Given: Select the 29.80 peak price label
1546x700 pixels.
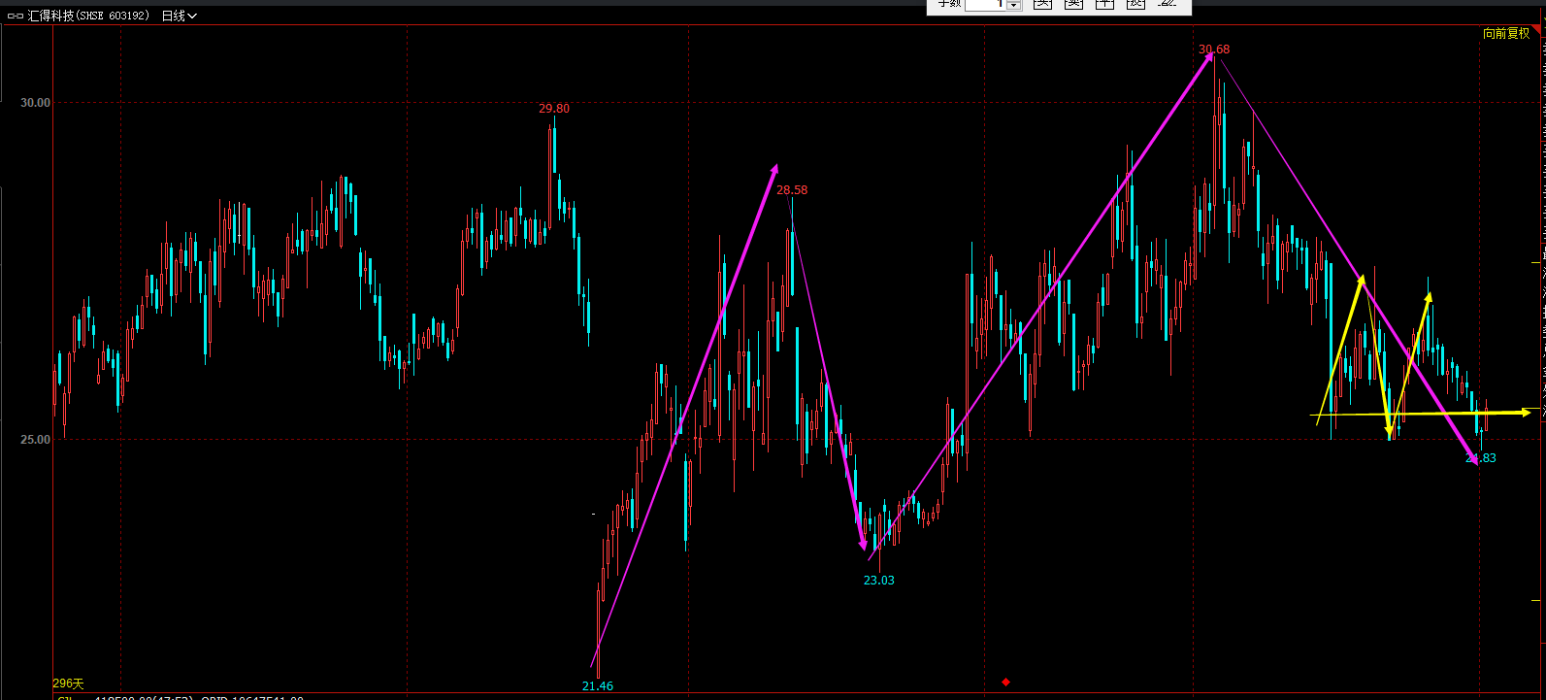Looking at the screenshot, I should pos(554,109).
